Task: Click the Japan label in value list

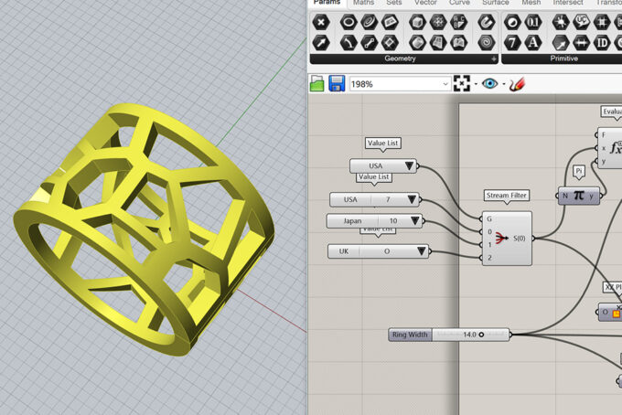Action: click(352, 221)
